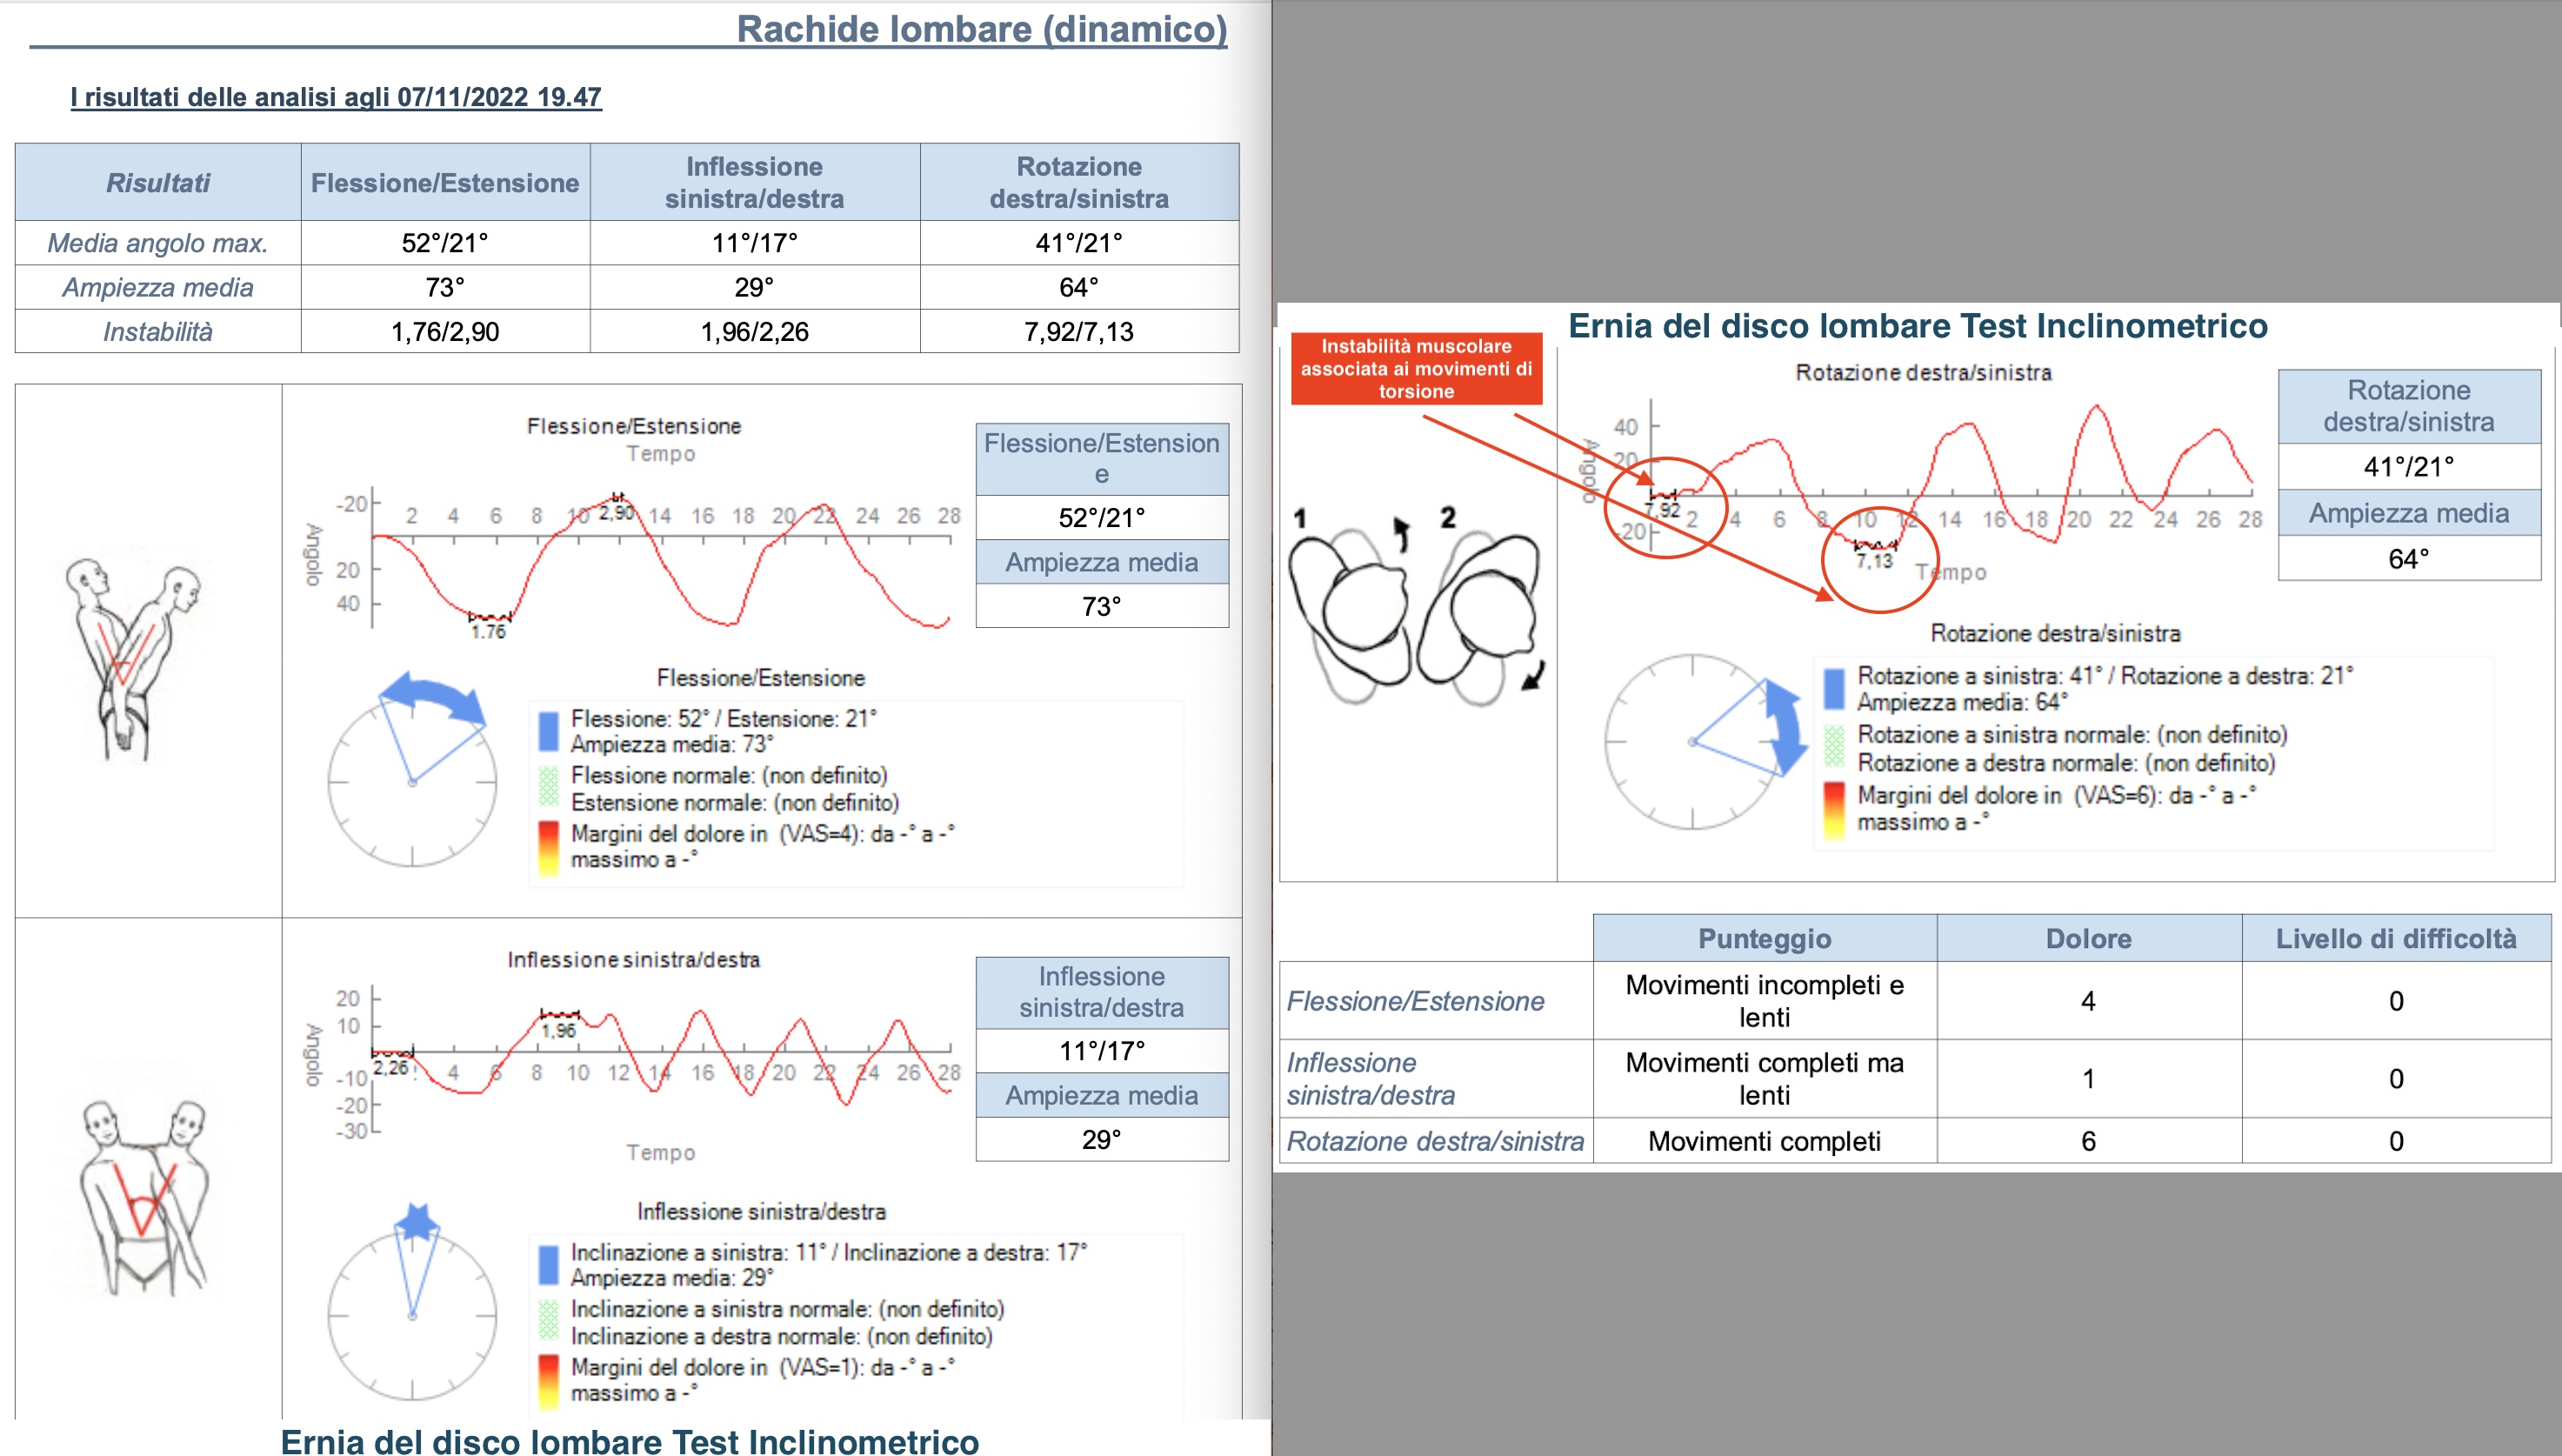
Task: Click the 'Movimenti completi' cell in Rotazione row
Action: (x=1765, y=1140)
